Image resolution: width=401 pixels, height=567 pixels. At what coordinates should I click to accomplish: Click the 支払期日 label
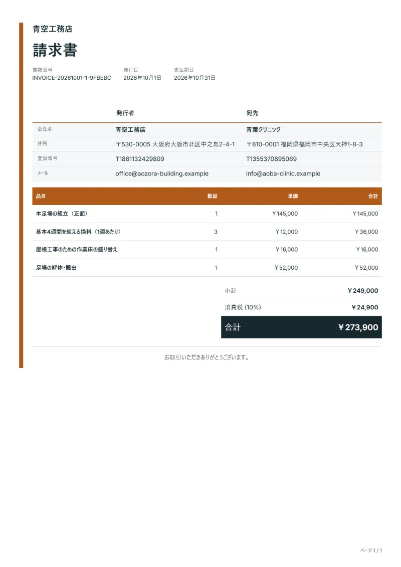click(183, 70)
